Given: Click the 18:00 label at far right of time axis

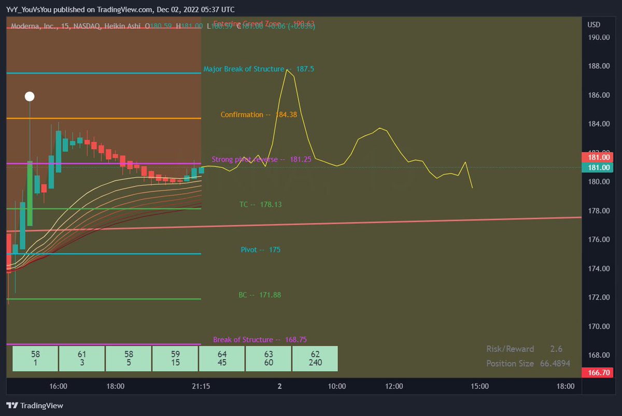Looking at the screenshot, I should coord(566,386).
